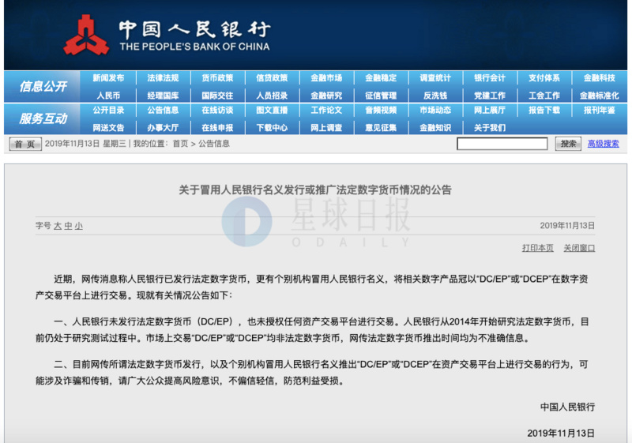Click the 搜索 search button
The height and width of the screenshot is (443, 632).
568,144
